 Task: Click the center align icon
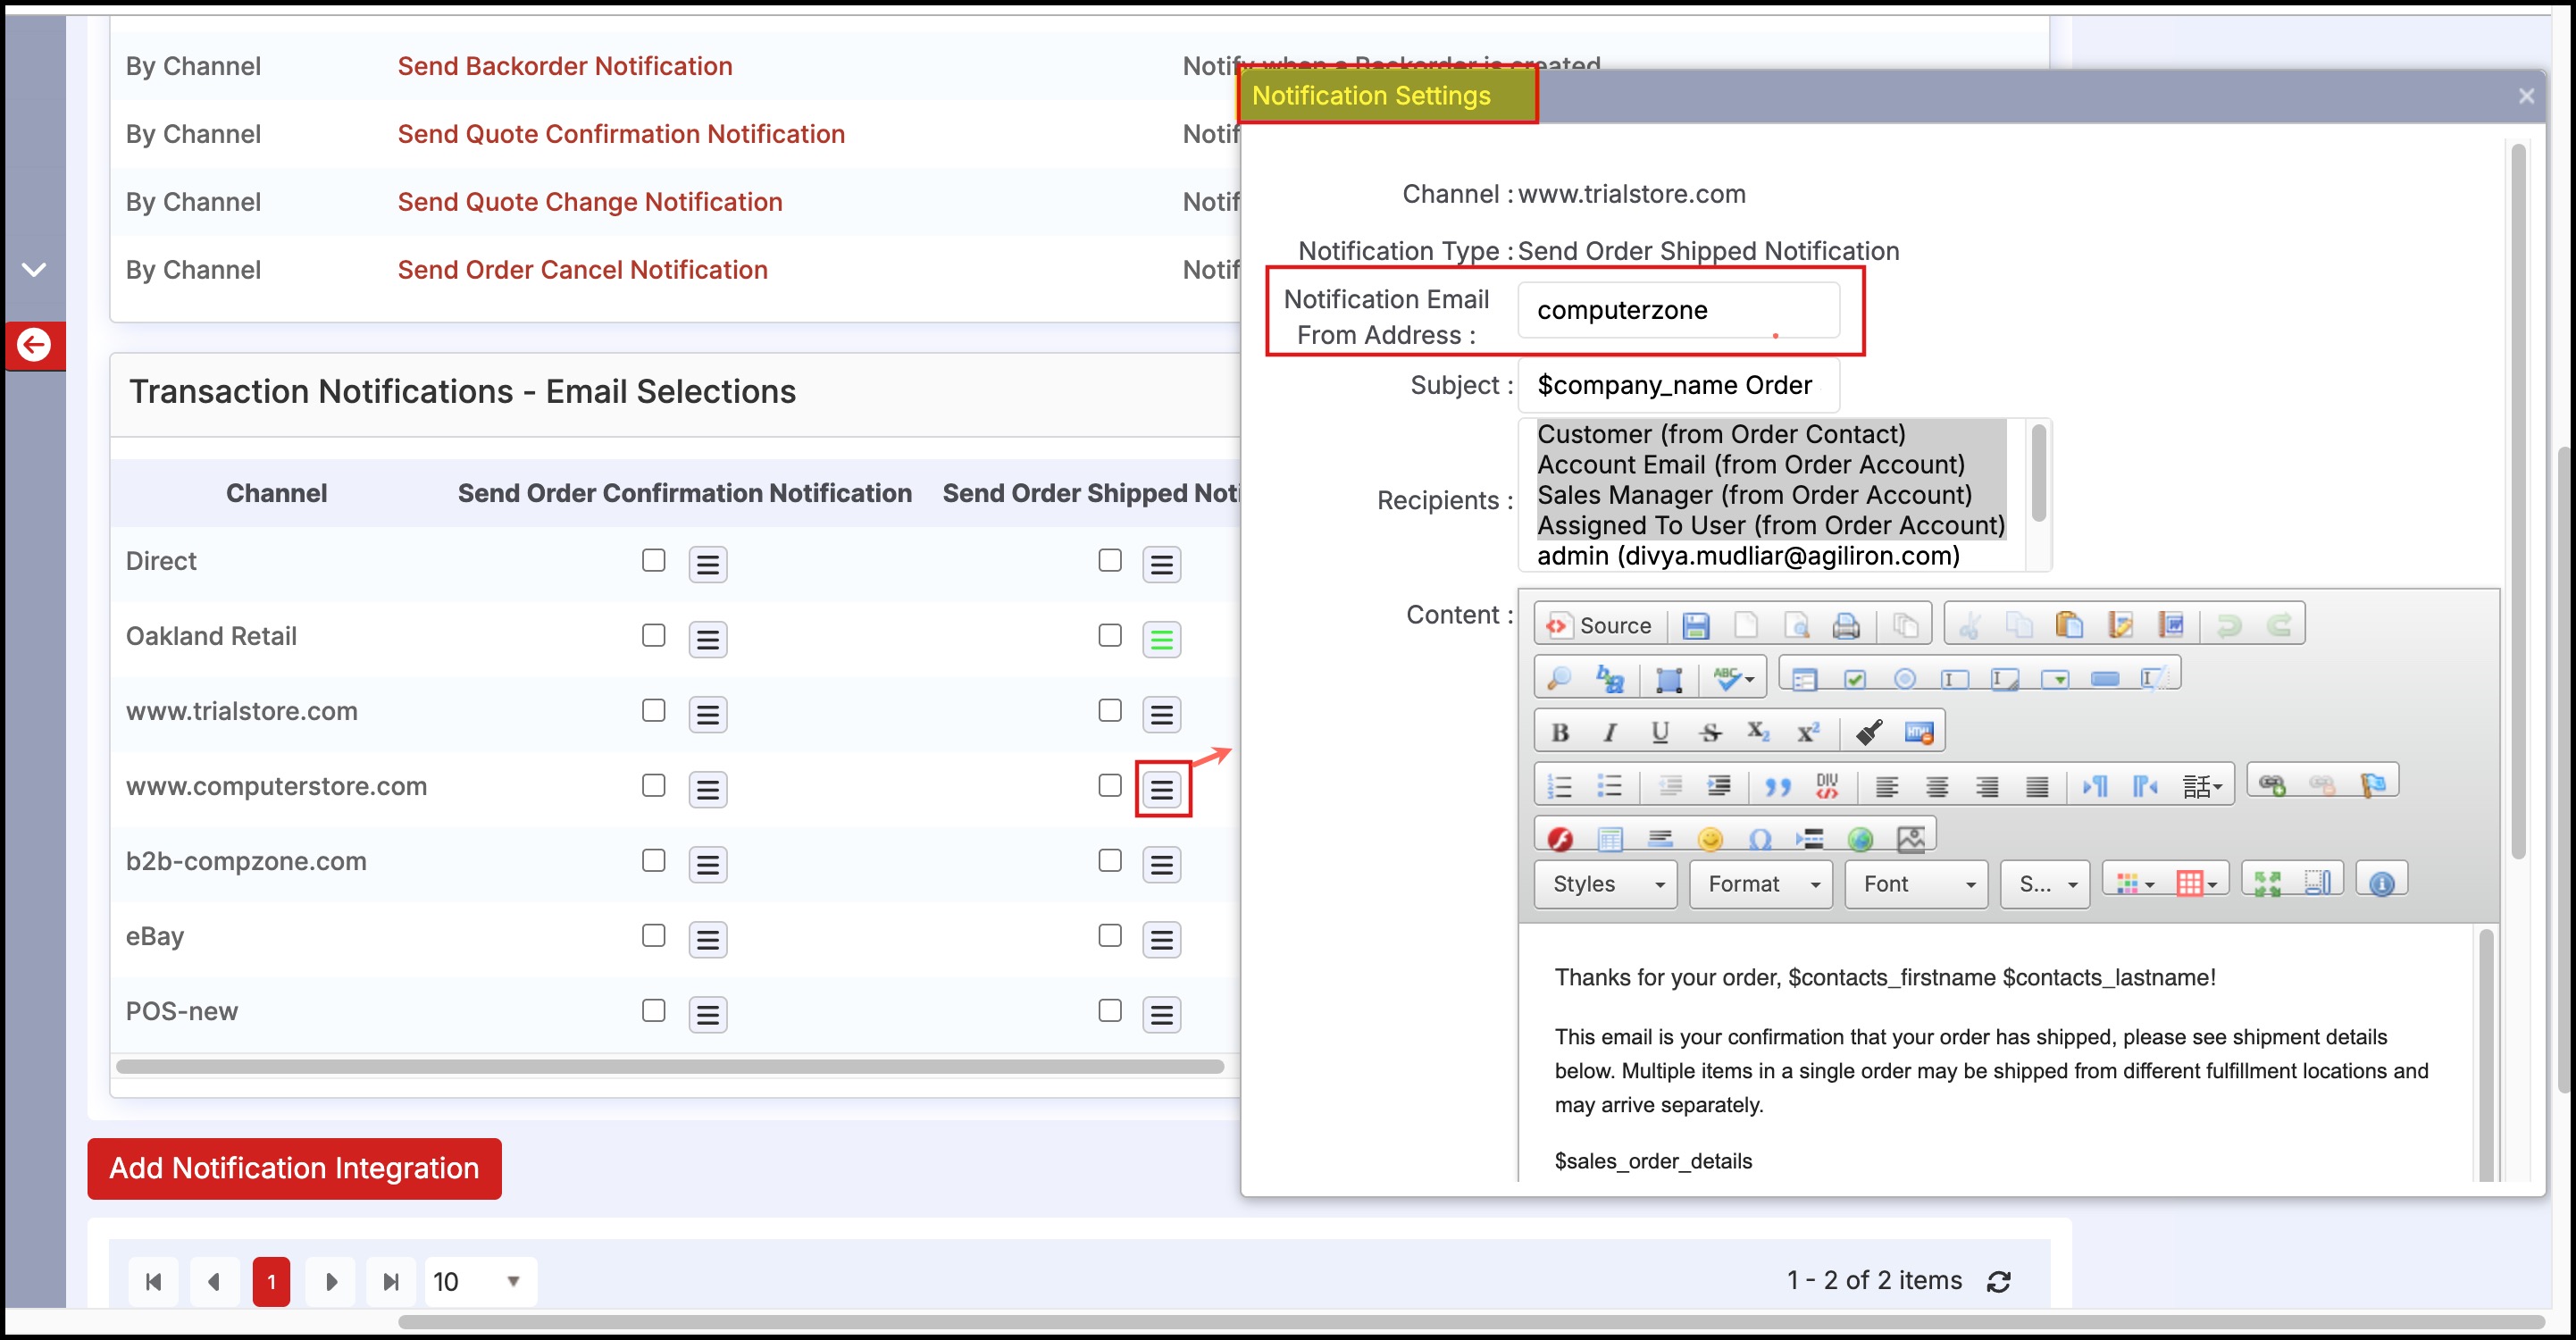pyautogui.click(x=1936, y=787)
